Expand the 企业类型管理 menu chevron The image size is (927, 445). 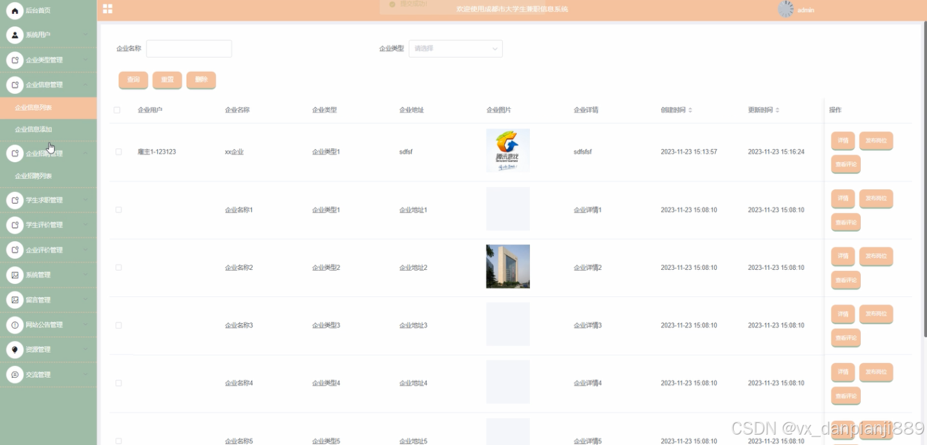(x=86, y=60)
